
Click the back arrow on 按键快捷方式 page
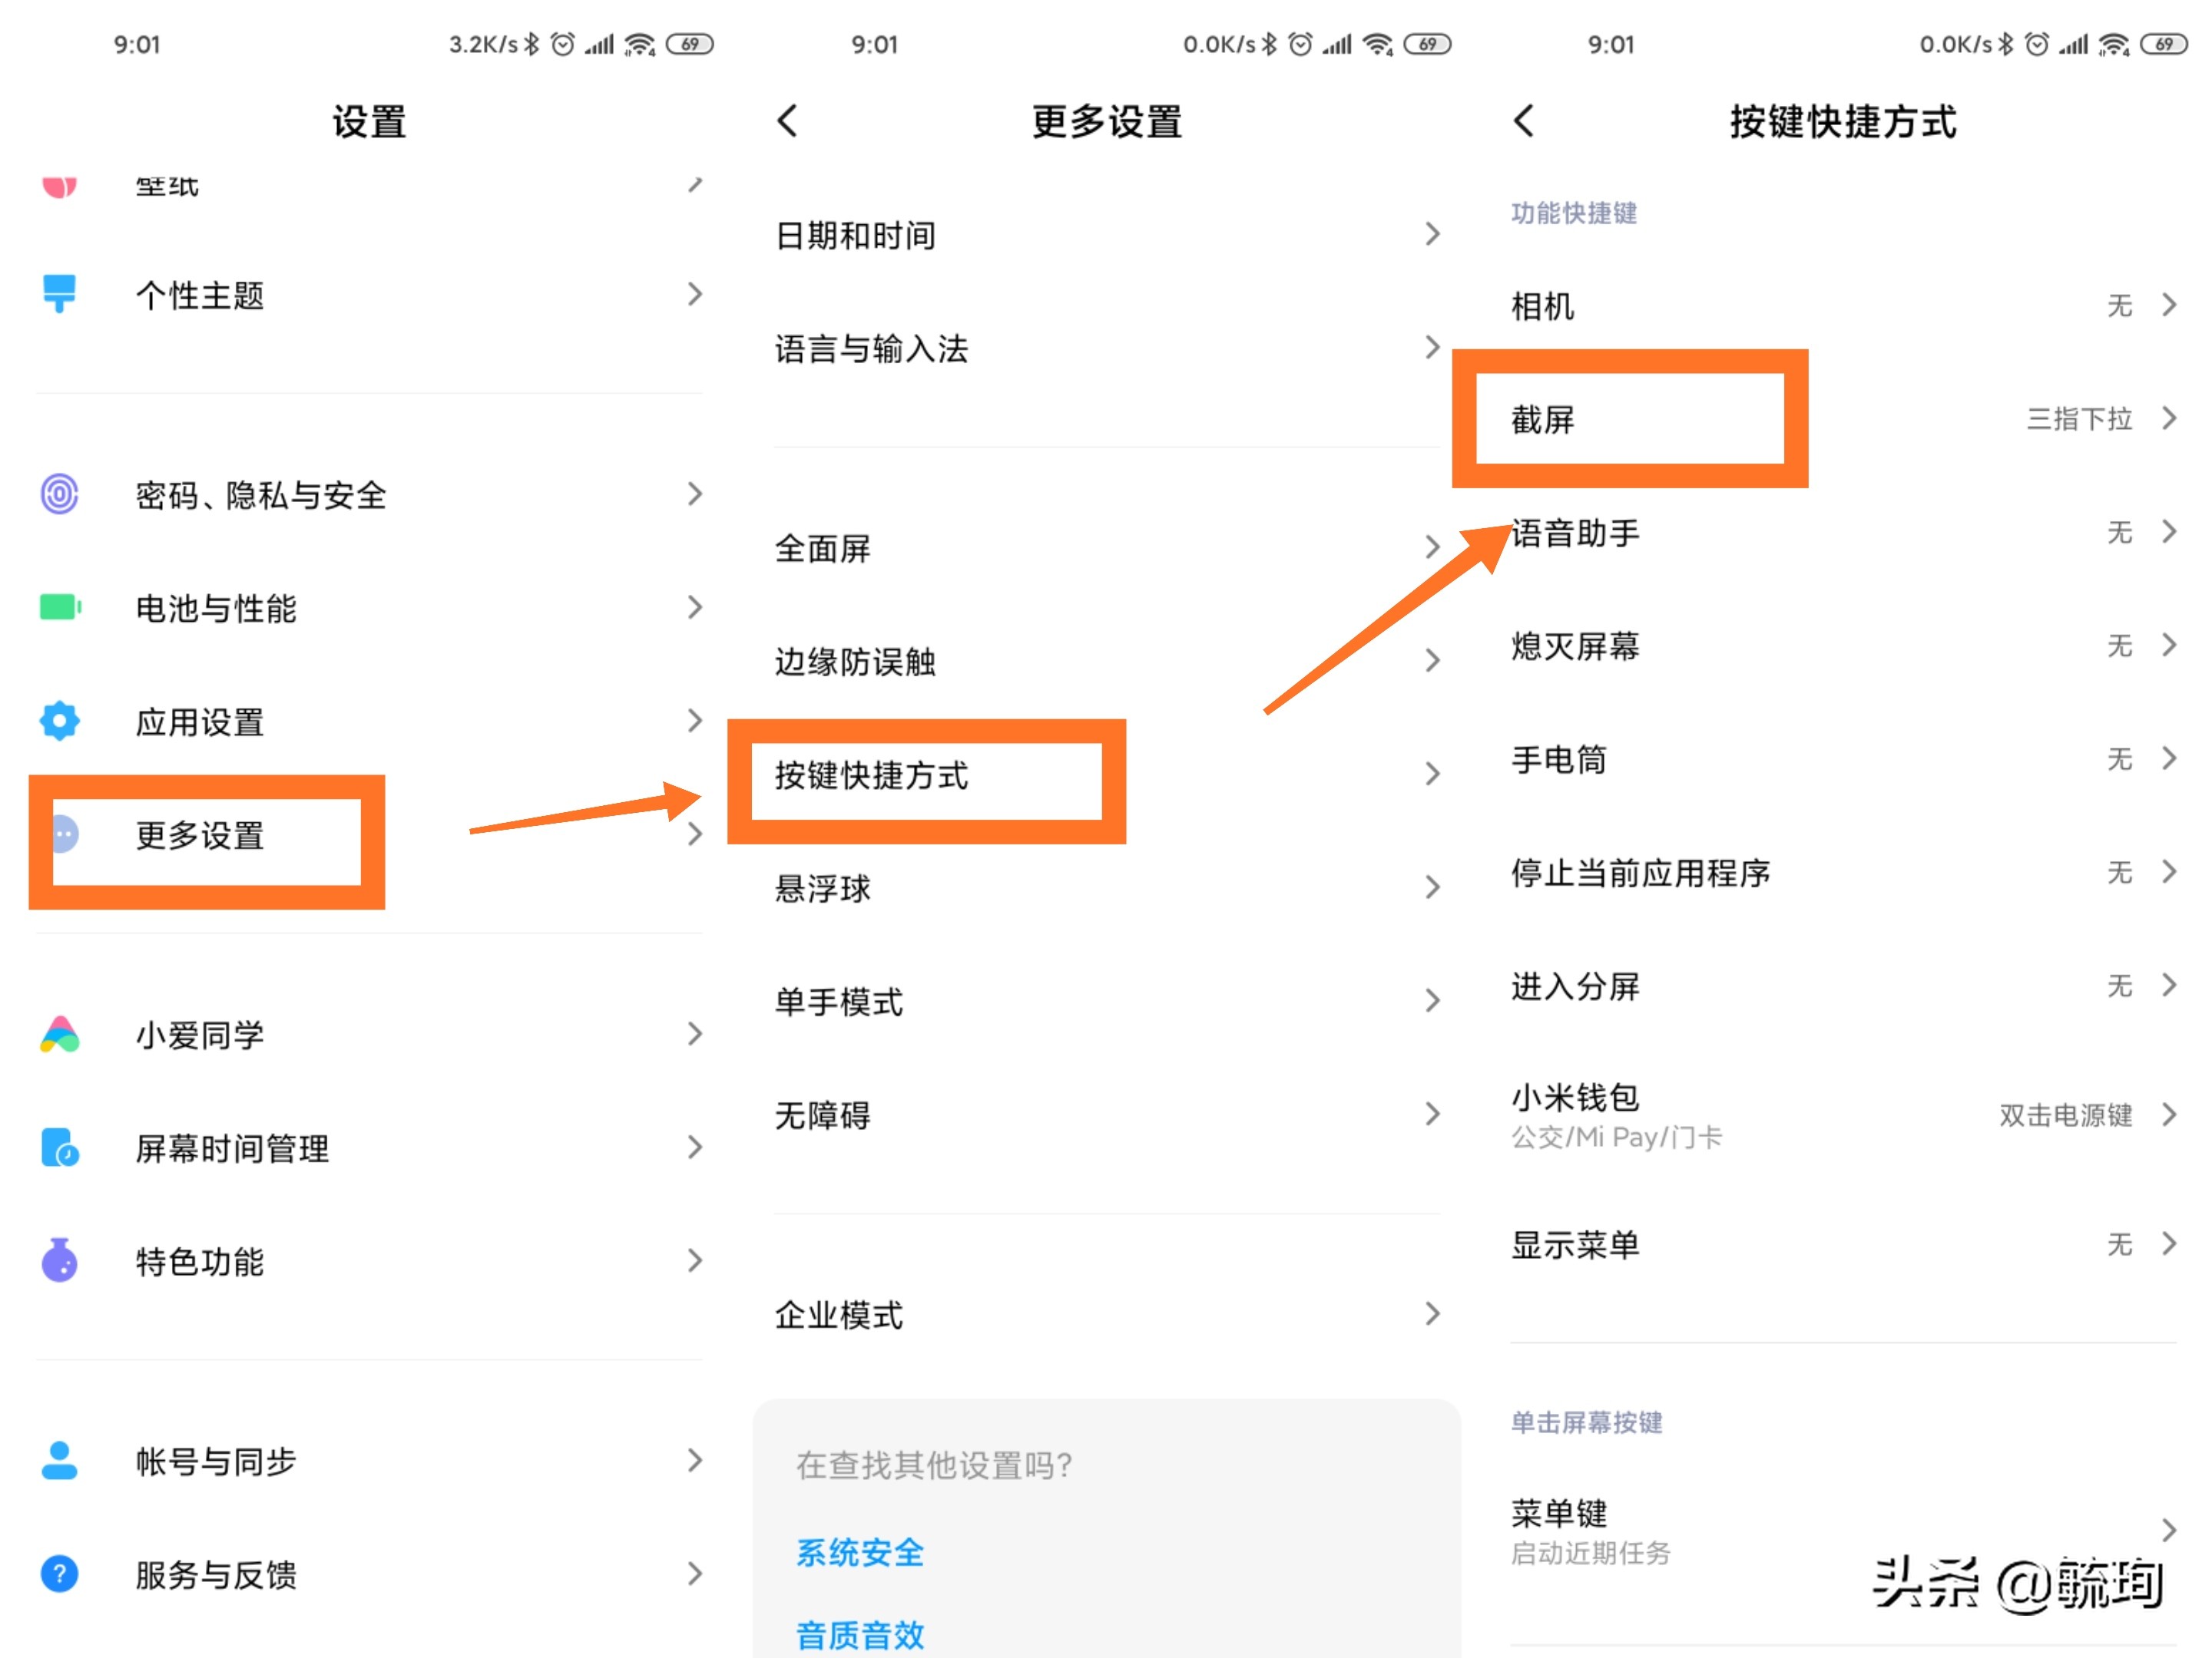click(x=1525, y=120)
